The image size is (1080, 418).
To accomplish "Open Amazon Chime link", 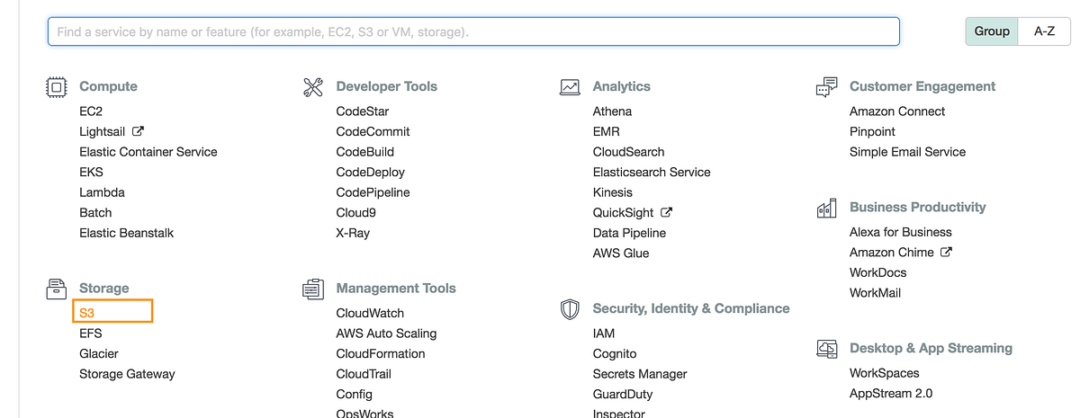I will (891, 253).
